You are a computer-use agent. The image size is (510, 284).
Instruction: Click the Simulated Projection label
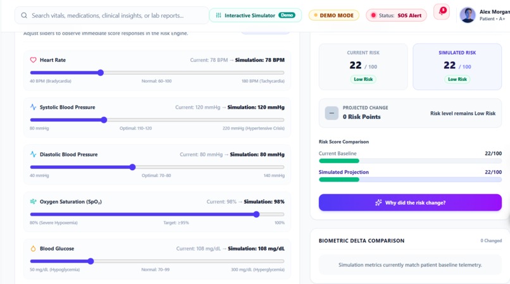(344, 172)
